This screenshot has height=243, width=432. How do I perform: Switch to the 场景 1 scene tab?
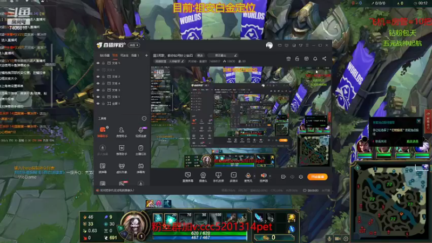pyautogui.click(x=135, y=56)
